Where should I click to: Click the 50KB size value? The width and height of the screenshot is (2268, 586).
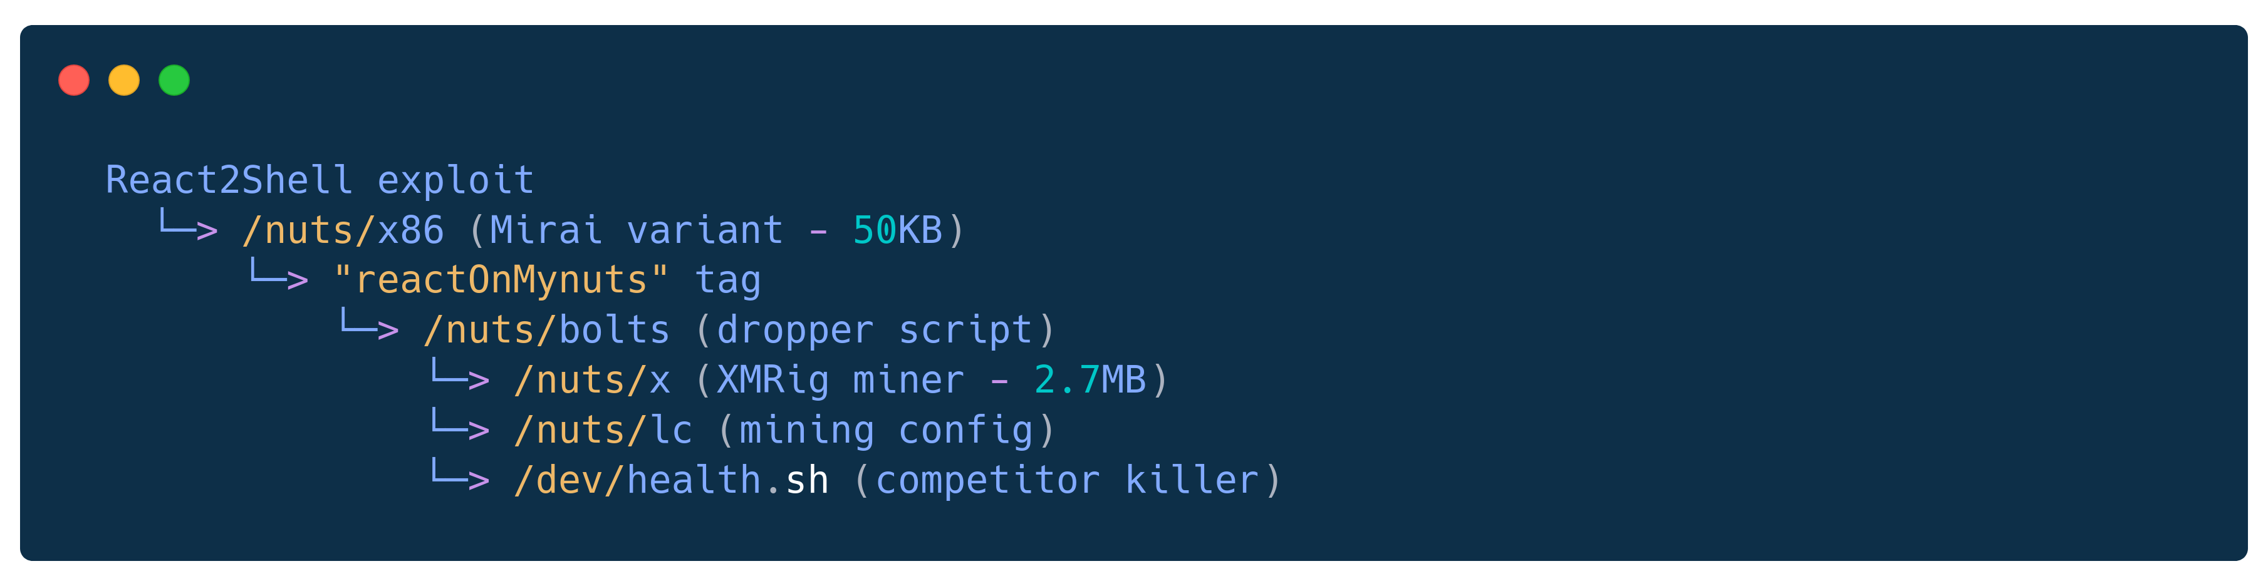point(897,230)
